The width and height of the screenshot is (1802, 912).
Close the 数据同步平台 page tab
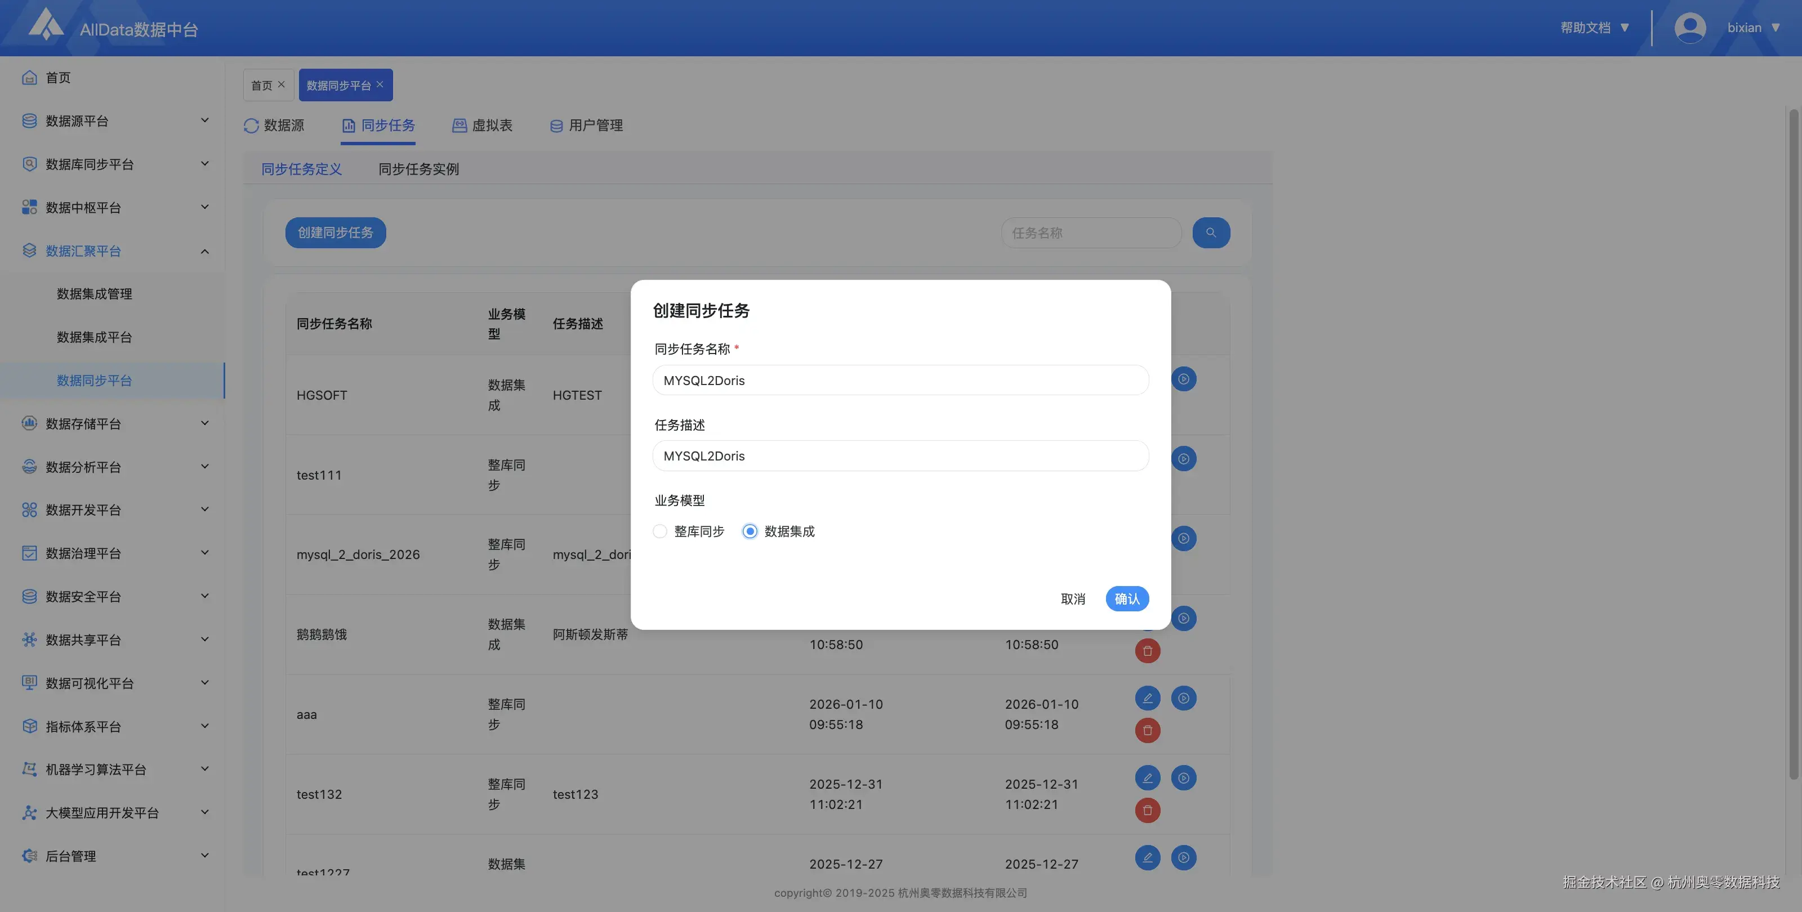(380, 84)
